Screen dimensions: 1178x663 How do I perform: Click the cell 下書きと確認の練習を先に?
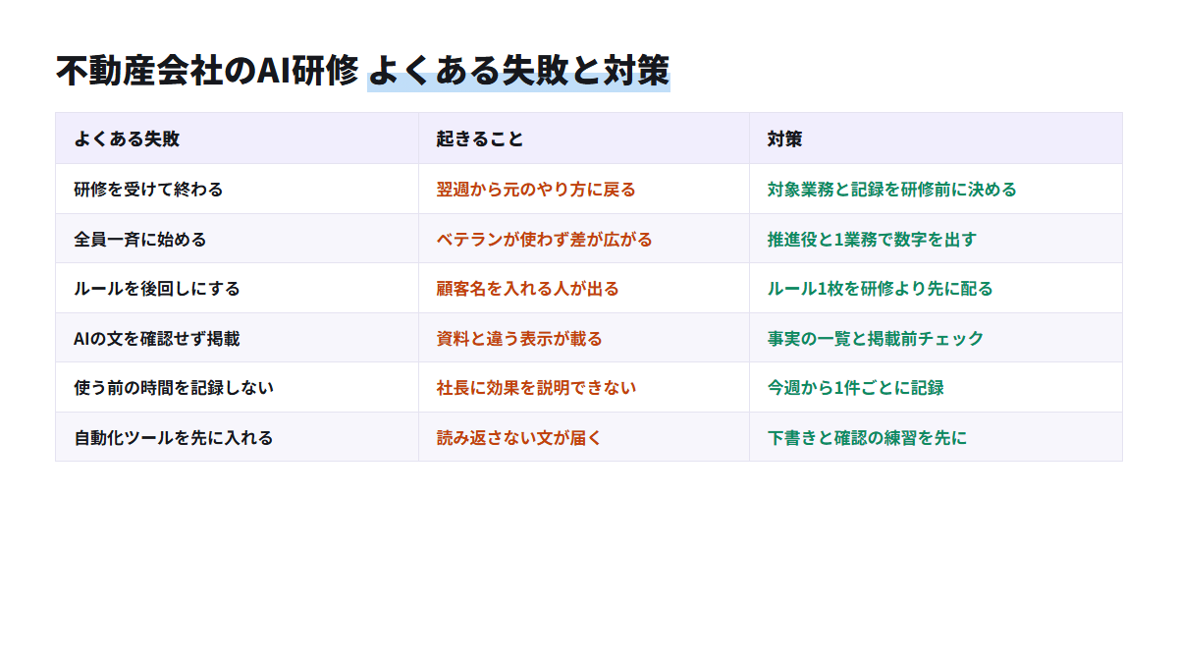tap(936, 437)
